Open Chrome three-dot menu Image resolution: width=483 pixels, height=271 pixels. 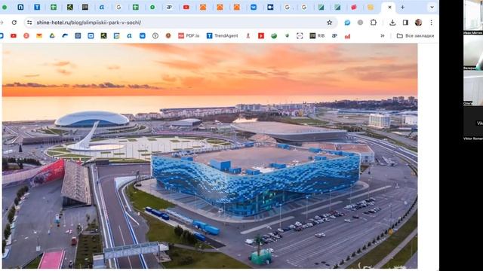pos(431,23)
